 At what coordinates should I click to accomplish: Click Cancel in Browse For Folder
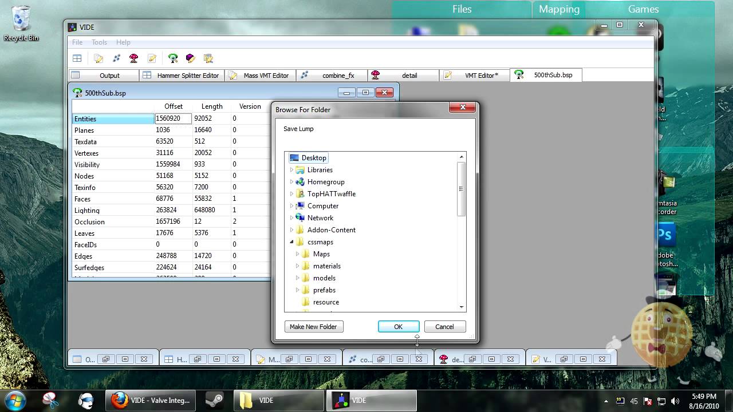click(444, 327)
